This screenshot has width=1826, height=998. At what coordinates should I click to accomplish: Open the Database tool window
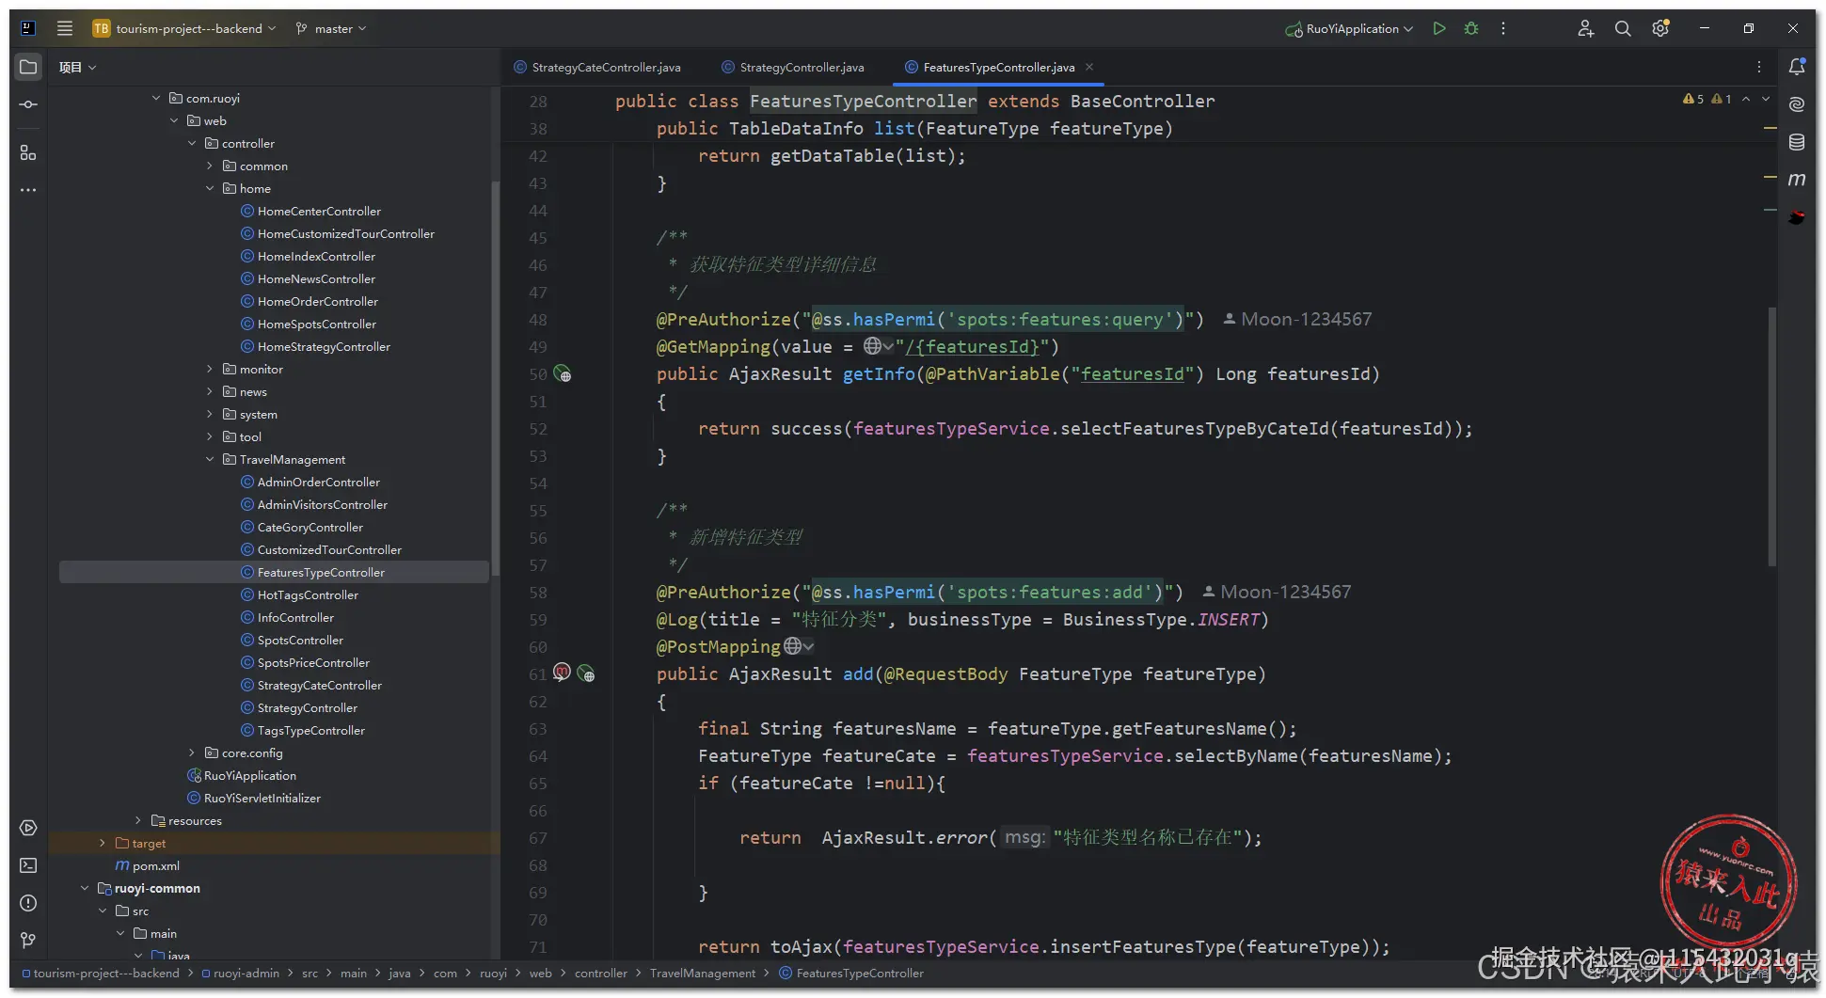click(x=1797, y=142)
